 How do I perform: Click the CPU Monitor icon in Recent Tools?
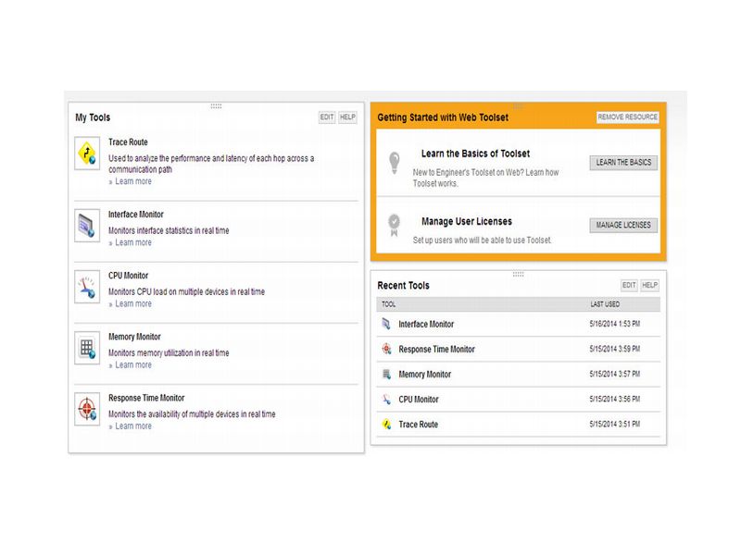point(386,400)
